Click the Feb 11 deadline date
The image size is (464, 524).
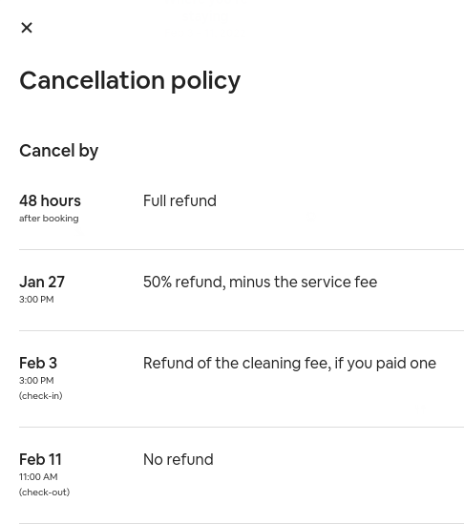40,459
